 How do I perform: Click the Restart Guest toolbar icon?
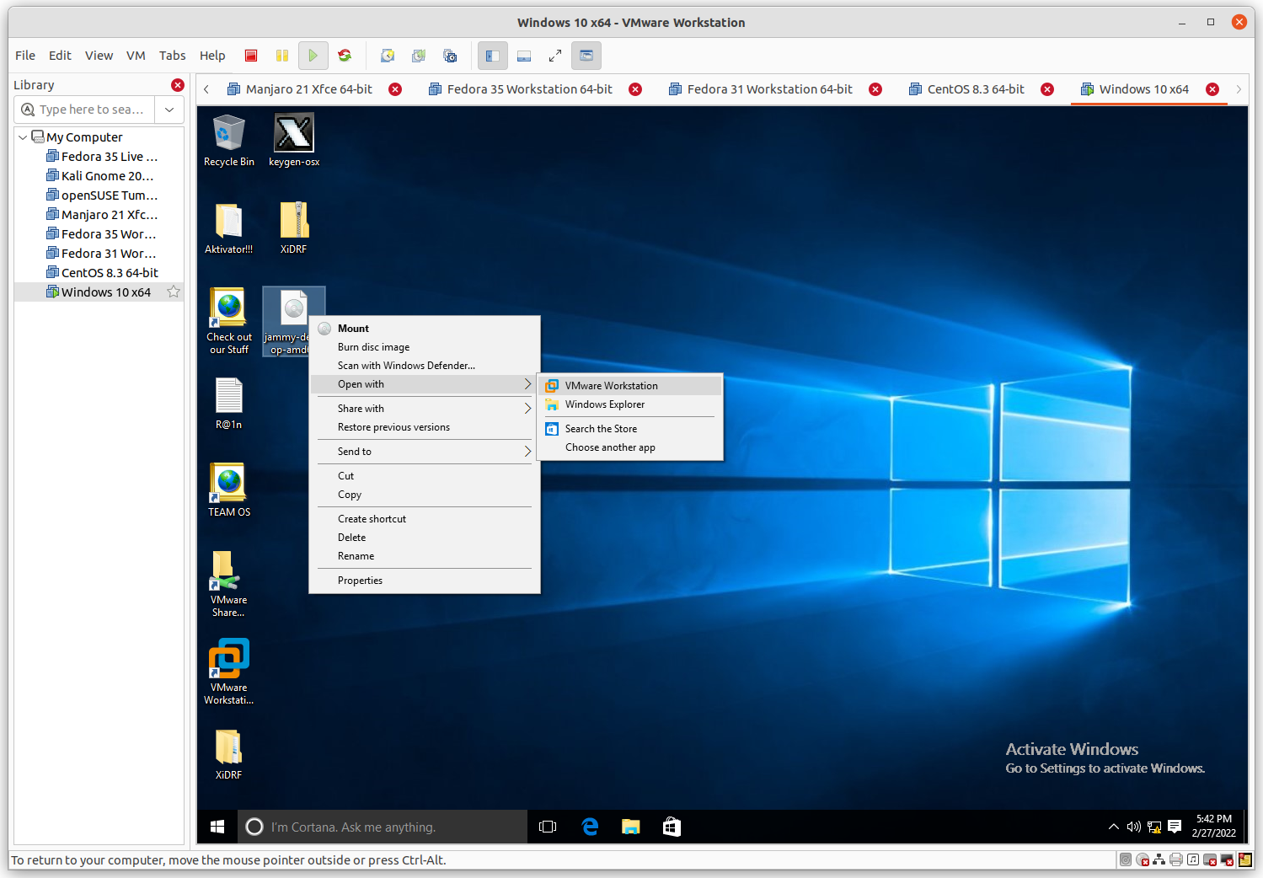point(345,56)
